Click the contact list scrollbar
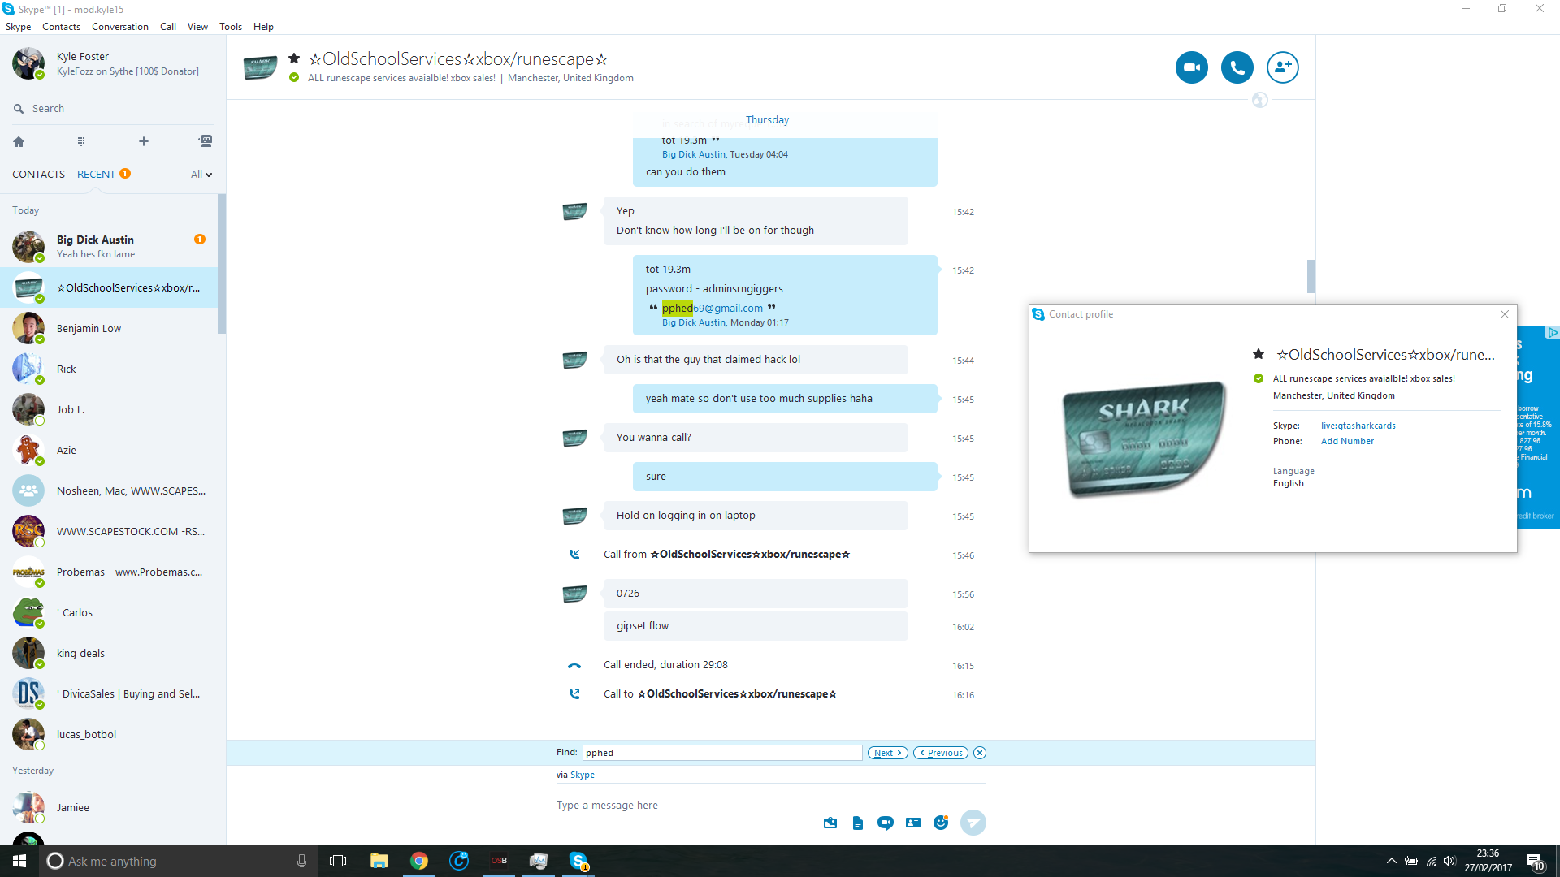This screenshot has height=877, width=1560. click(222, 264)
